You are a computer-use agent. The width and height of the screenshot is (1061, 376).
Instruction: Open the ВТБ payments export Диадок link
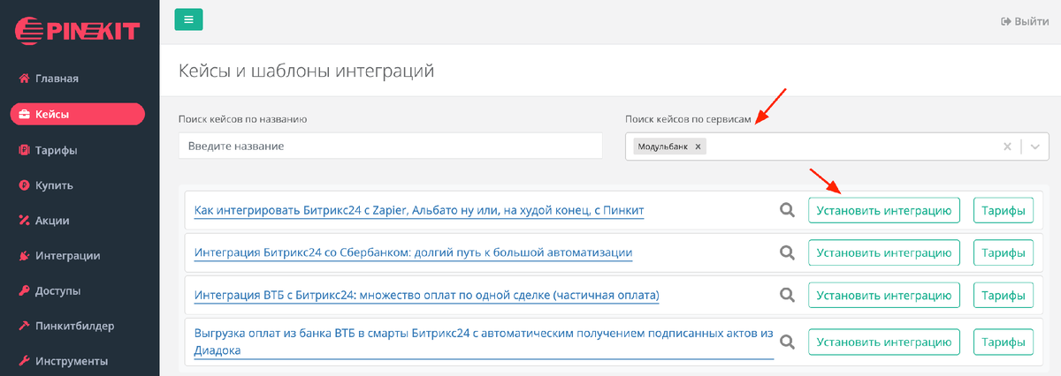tap(484, 342)
